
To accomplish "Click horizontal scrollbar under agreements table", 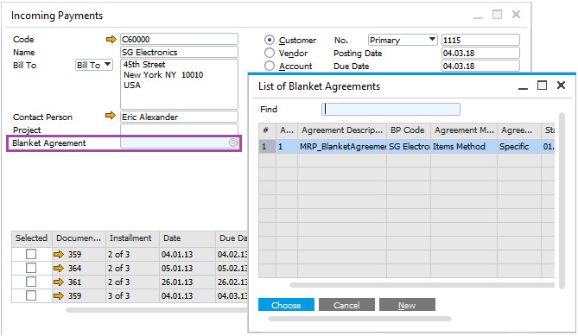I will [422, 285].
